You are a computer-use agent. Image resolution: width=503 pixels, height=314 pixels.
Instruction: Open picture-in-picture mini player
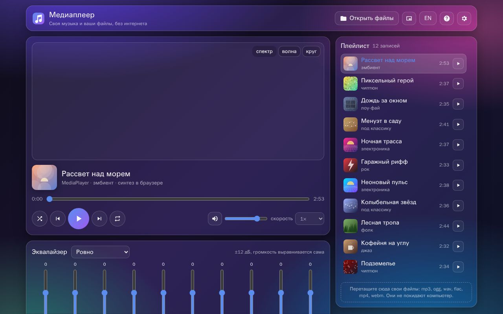(409, 18)
